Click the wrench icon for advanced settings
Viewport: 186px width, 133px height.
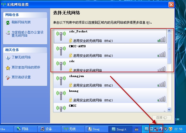pos(8,78)
